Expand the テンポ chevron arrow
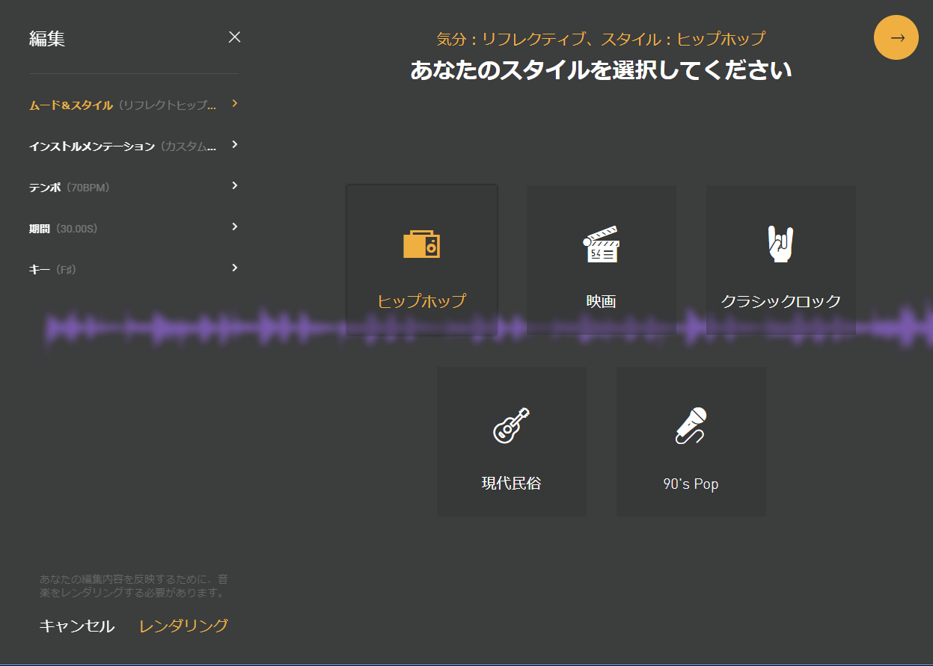 click(235, 185)
